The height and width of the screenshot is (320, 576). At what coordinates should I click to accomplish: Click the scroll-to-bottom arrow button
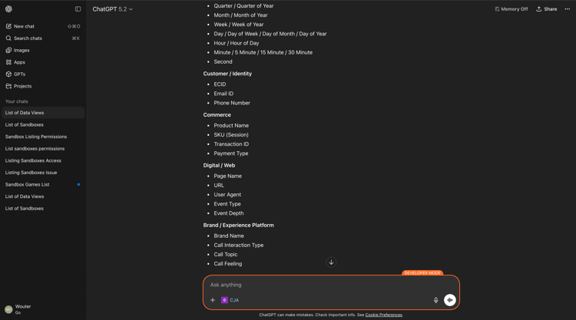click(331, 262)
